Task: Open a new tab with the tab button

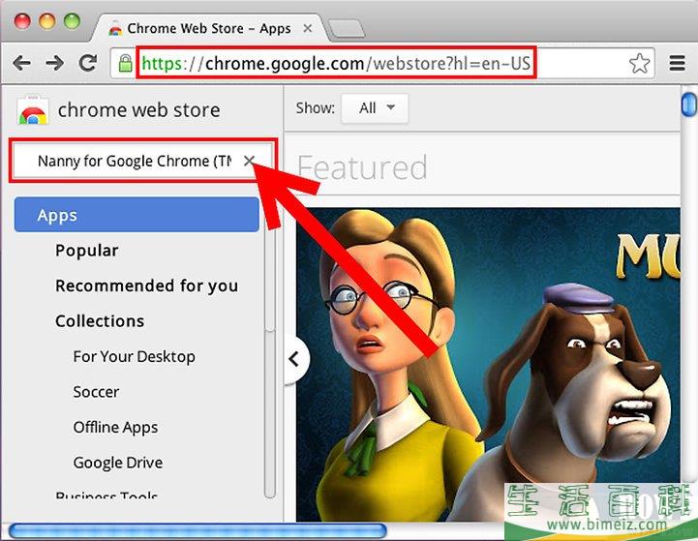Action: coord(347,28)
